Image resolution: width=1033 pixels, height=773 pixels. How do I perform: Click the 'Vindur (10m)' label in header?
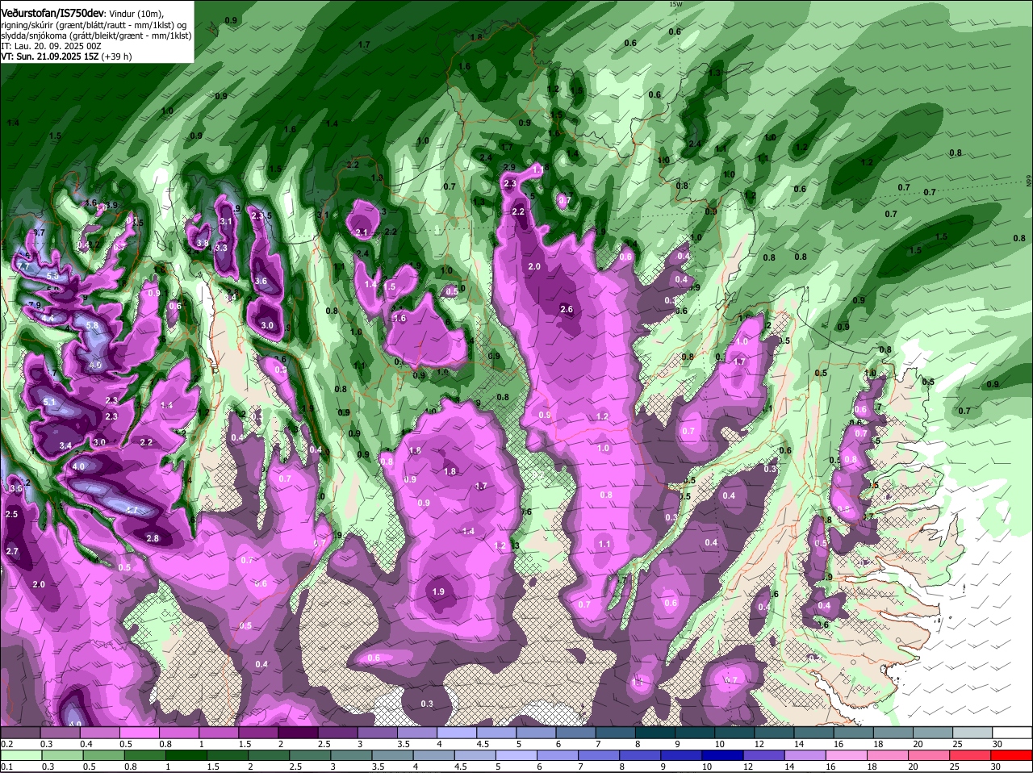click(x=136, y=13)
